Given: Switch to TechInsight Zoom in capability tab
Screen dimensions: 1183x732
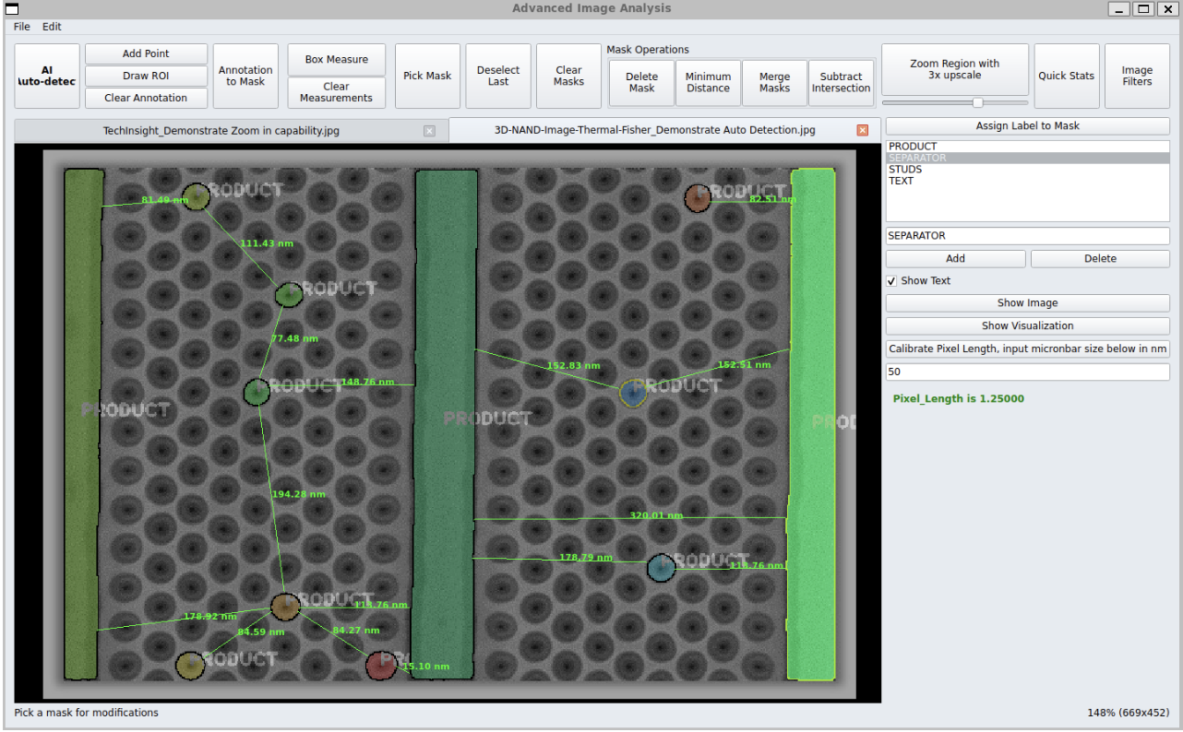Looking at the screenshot, I should (221, 131).
